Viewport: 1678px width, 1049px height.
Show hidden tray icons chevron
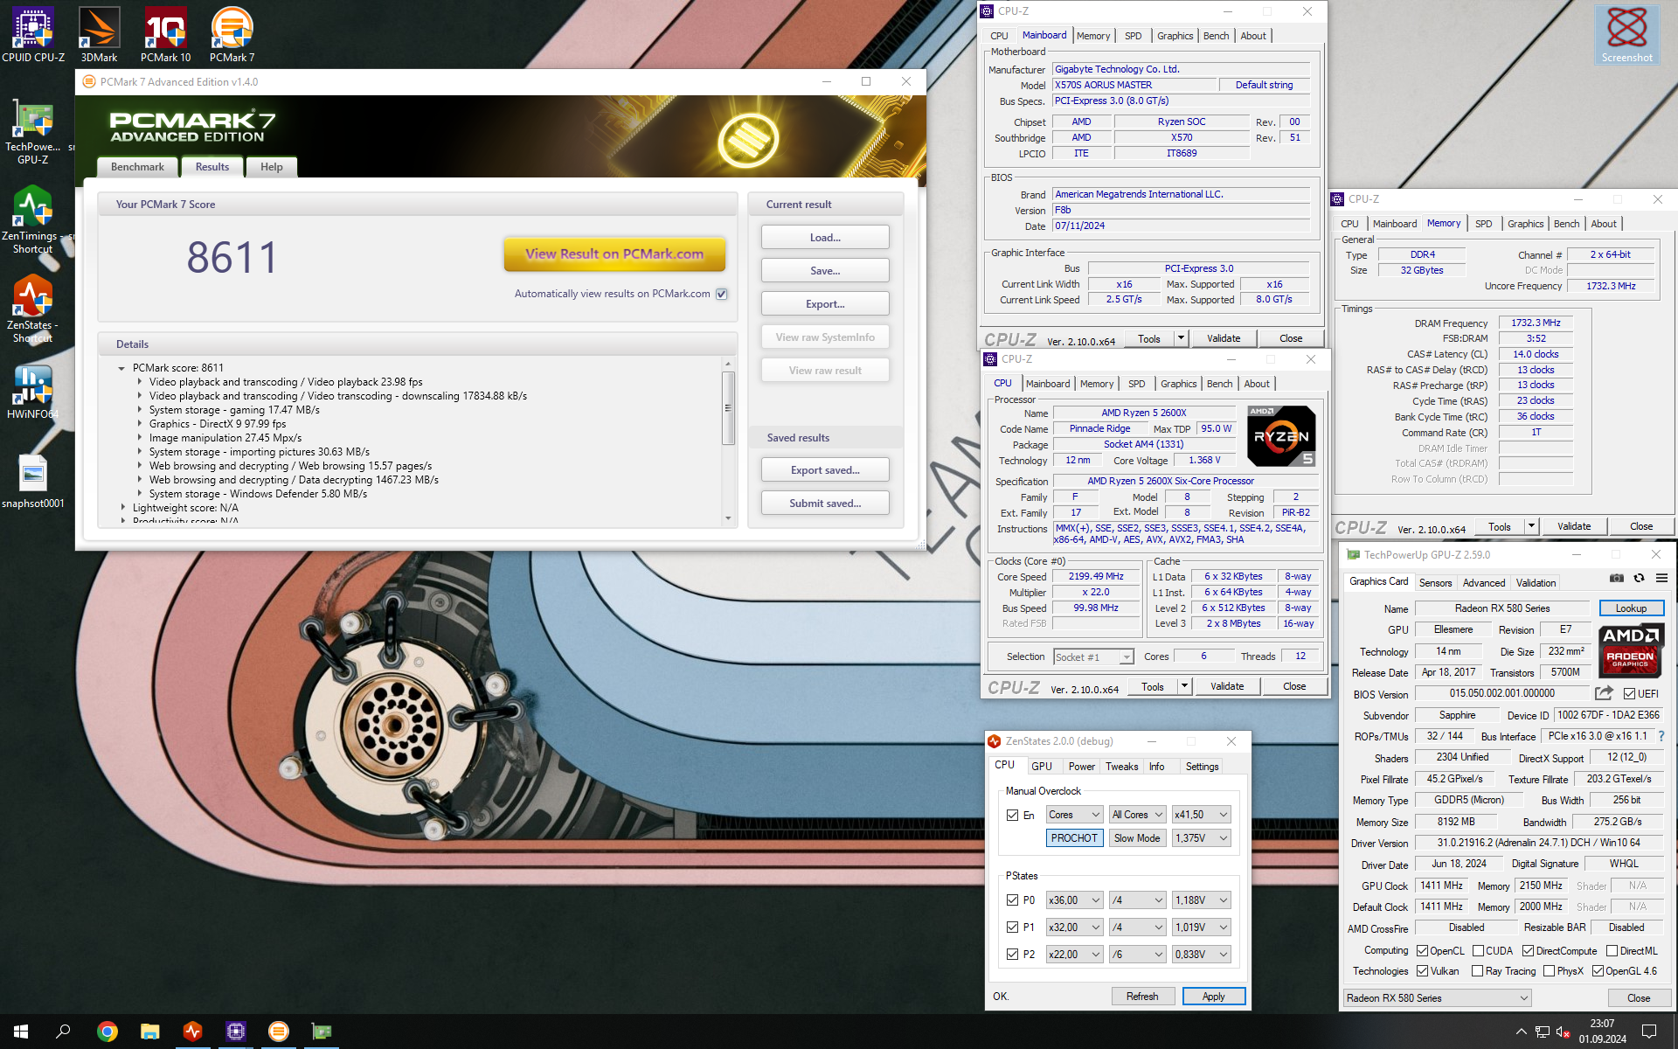click(x=1521, y=1032)
